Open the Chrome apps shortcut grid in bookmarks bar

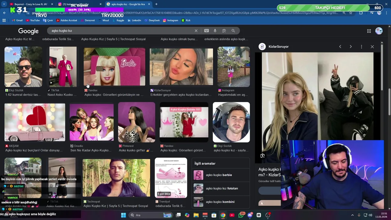[x=4, y=20]
